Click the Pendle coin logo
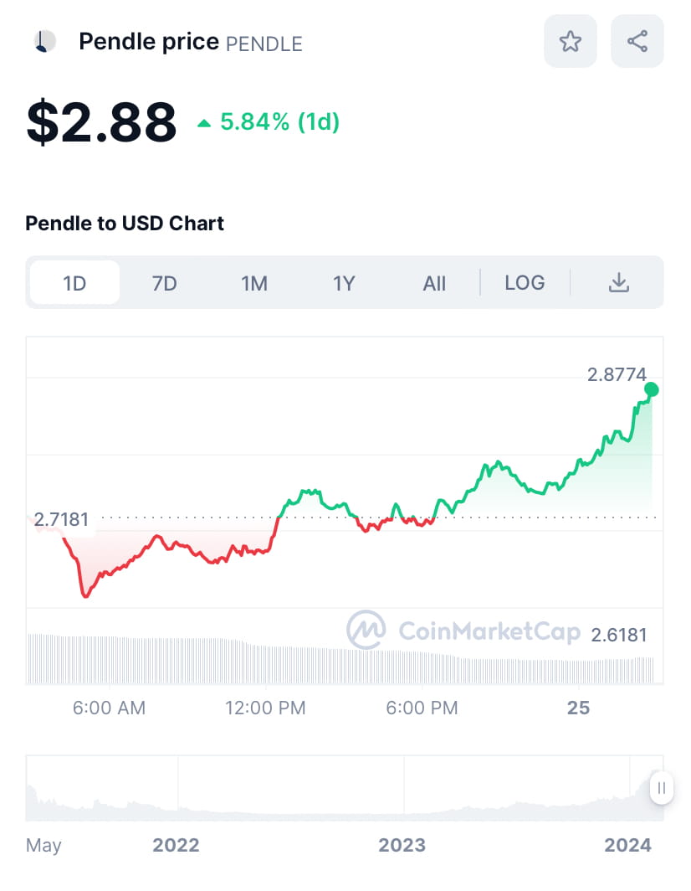691x891 pixels. 44,41
